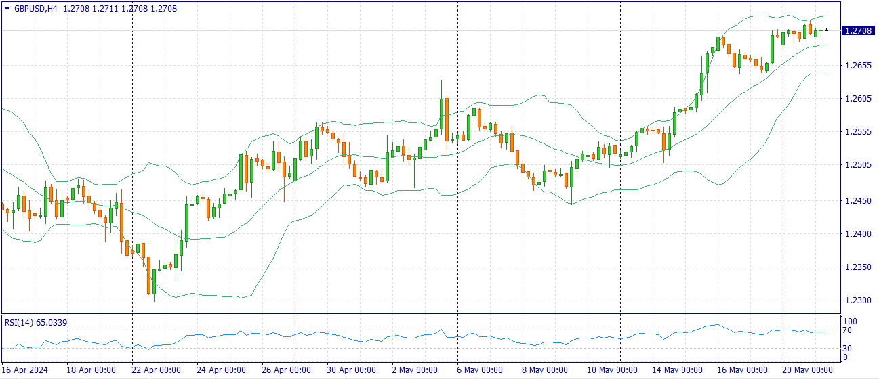Open the dropdown arrow beside GBPUSD,H4
Image resolution: width=879 pixels, height=379 pixels.
(x=7, y=9)
